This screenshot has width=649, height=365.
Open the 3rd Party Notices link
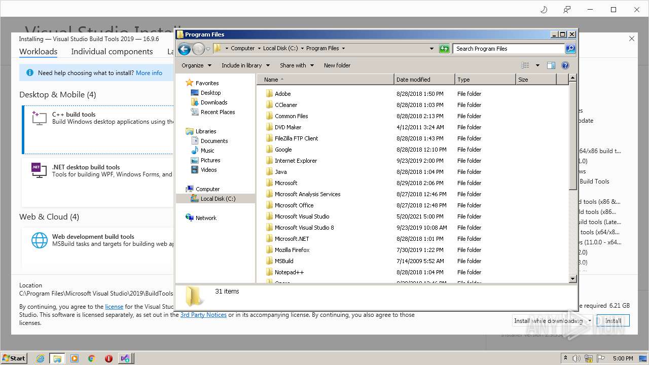tap(203, 315)
